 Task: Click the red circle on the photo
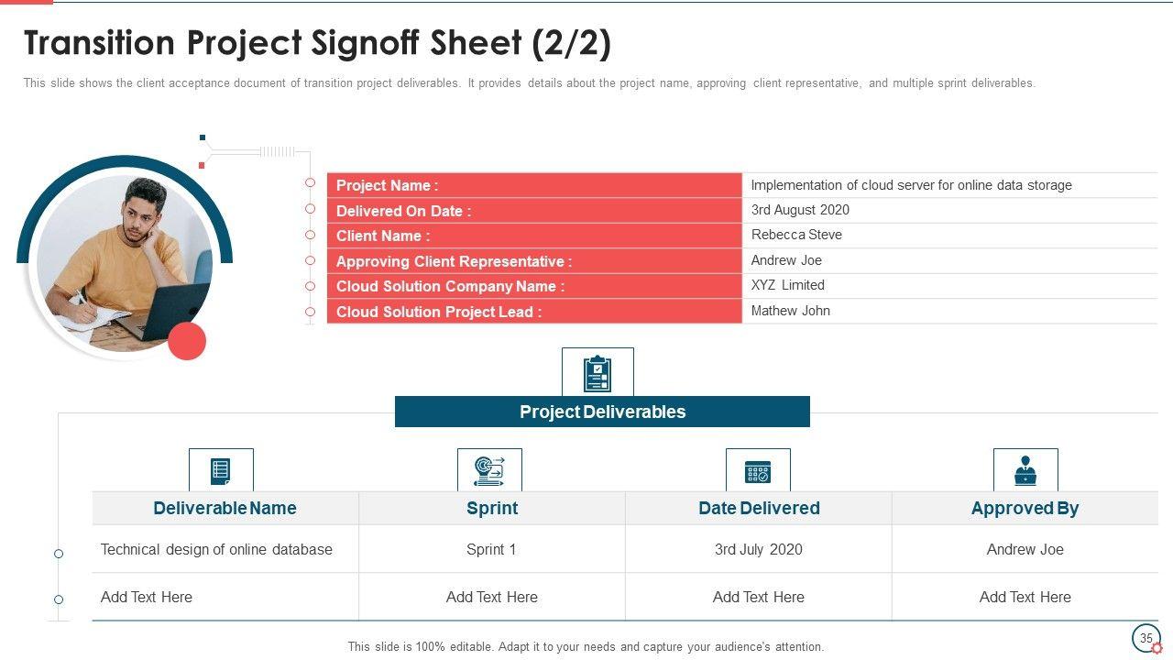point(187,341)
